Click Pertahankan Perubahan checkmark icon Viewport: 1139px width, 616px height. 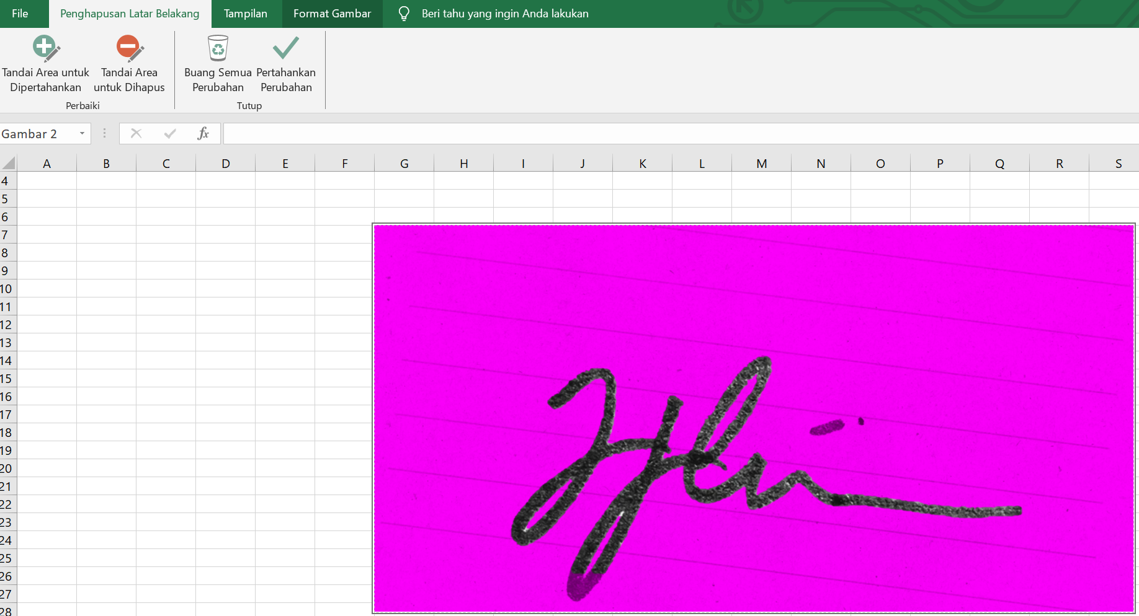click(286, 48)
